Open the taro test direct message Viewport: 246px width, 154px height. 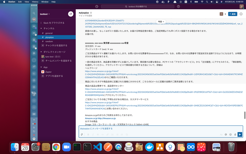tap(57, 56)
